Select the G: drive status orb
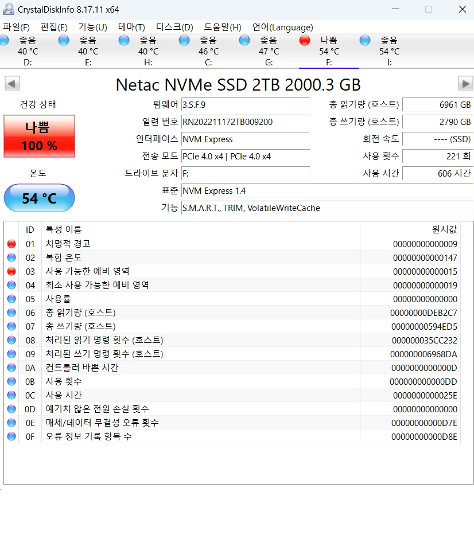Viewport: 474px width, 535px height. tap(244, 40)
